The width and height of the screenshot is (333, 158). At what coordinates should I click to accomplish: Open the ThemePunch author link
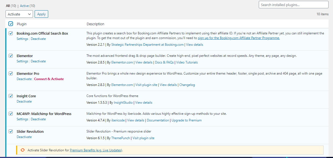pyautogui.click(x=121, y=138)
